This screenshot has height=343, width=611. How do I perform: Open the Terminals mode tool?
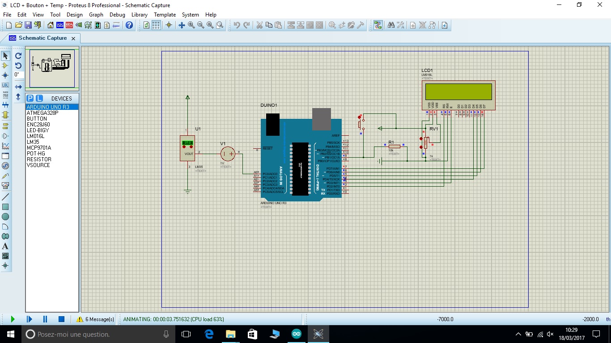pos(5,126)
